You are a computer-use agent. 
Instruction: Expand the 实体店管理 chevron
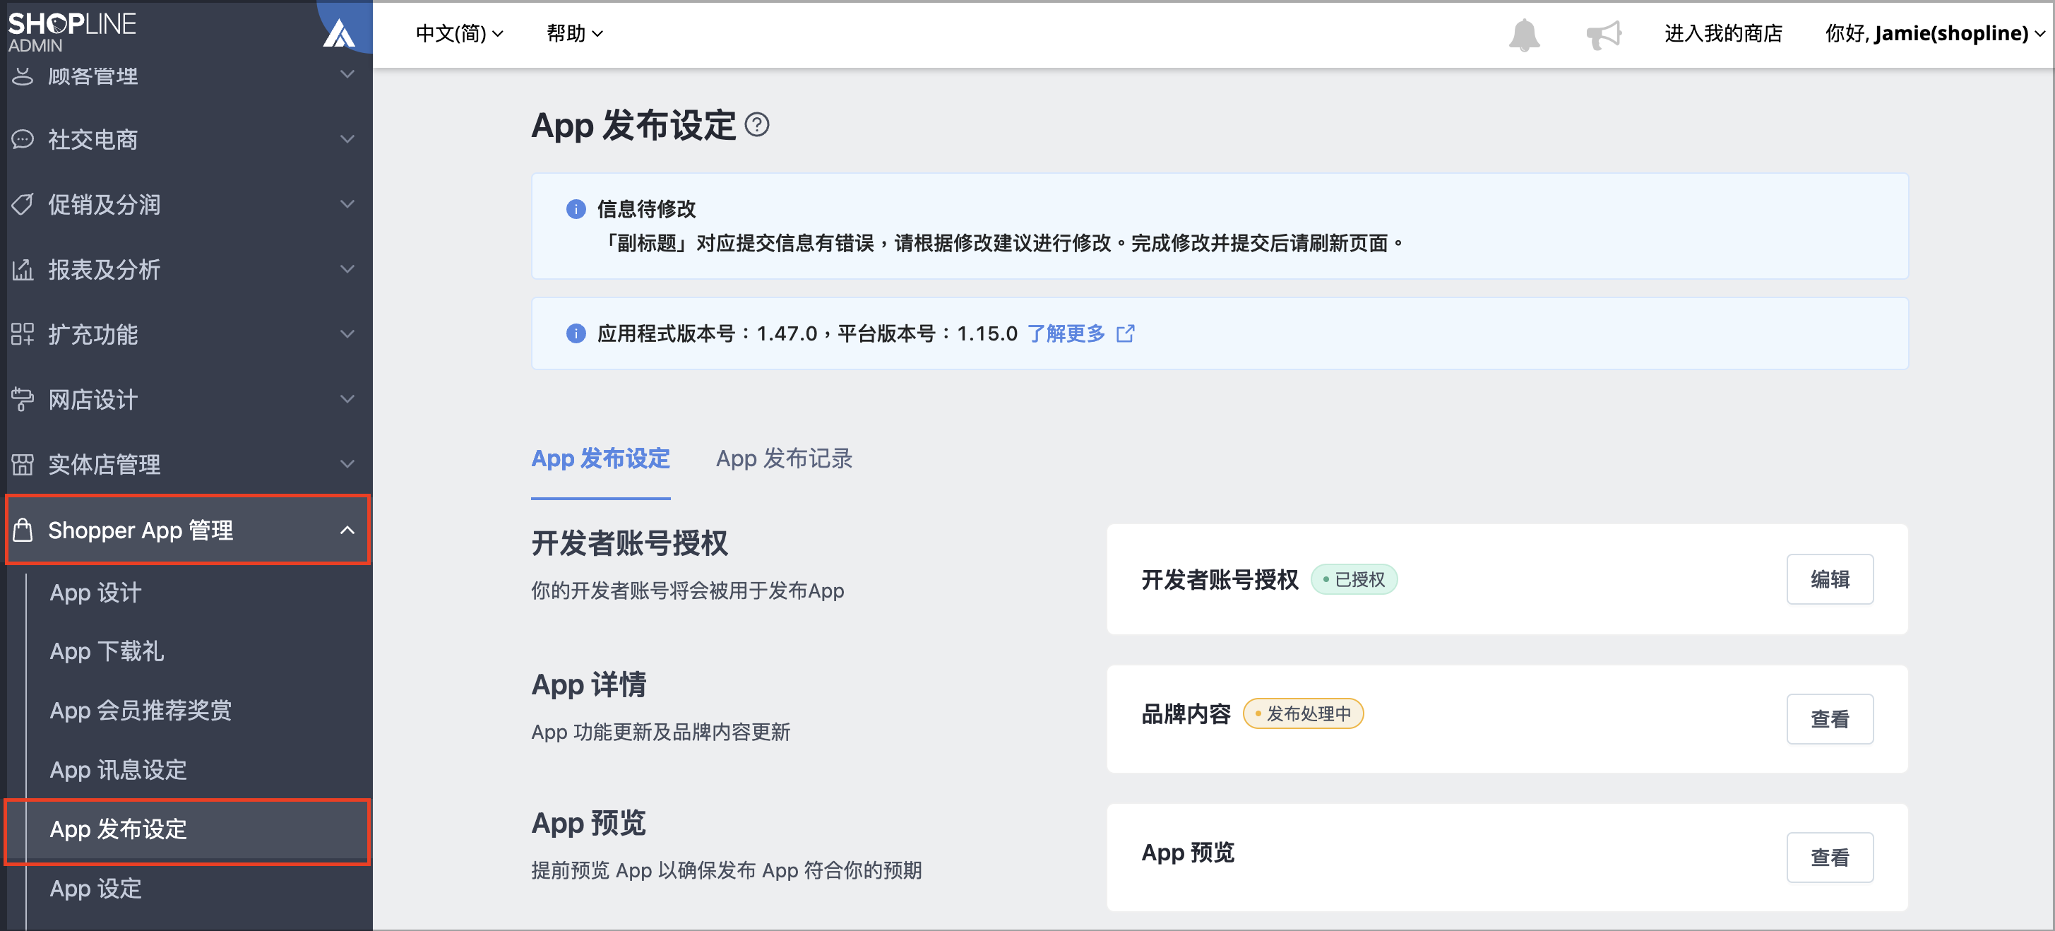[347, 464]
